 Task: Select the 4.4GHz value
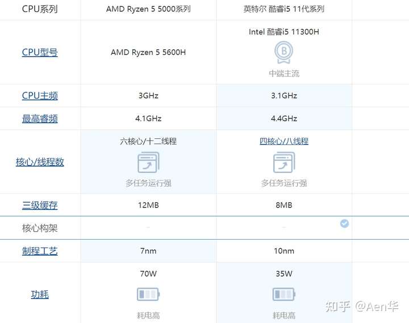(284, 118)
